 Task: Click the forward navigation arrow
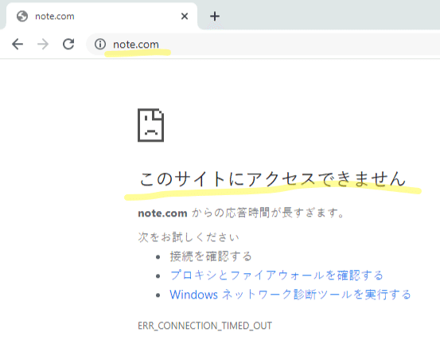pos(43,44)
